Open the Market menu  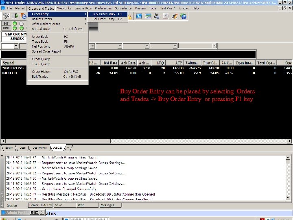(20, 8)
